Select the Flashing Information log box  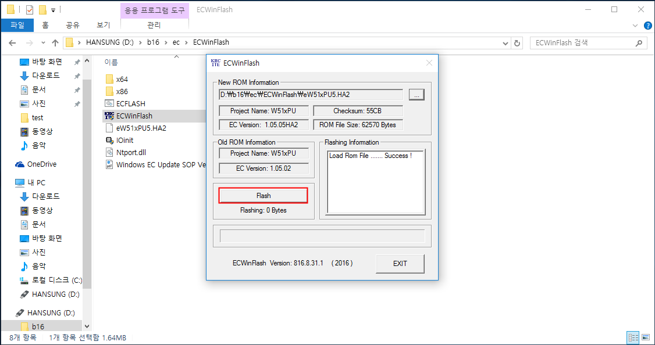(x=376, y=182)
